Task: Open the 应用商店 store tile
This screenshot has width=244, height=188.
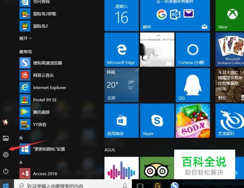Action: [122, 121]
